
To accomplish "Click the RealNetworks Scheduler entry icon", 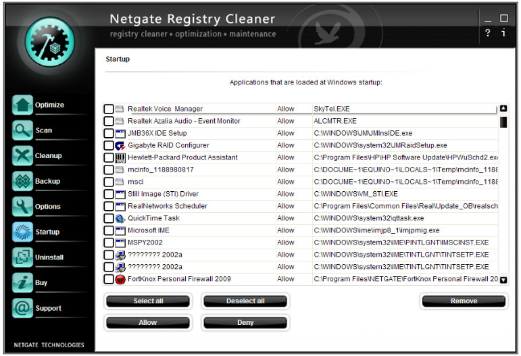I will pos(120,206).
